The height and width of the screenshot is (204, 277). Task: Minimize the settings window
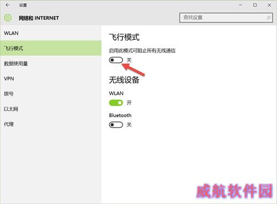pyautogui.click(x=240, y=5)
